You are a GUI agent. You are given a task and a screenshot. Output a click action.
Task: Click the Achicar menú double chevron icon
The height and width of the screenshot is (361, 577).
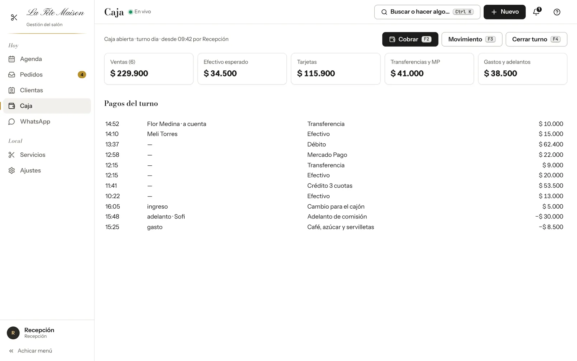(x=11, y=351)
